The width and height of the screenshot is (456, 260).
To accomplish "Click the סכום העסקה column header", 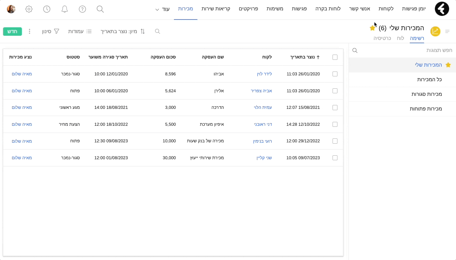I will (x=163, y=57).
